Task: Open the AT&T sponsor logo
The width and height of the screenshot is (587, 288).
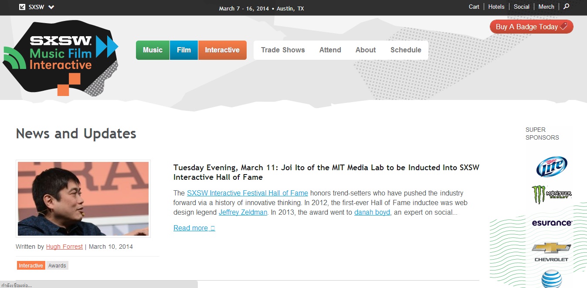Action: (x=552, y=279)
